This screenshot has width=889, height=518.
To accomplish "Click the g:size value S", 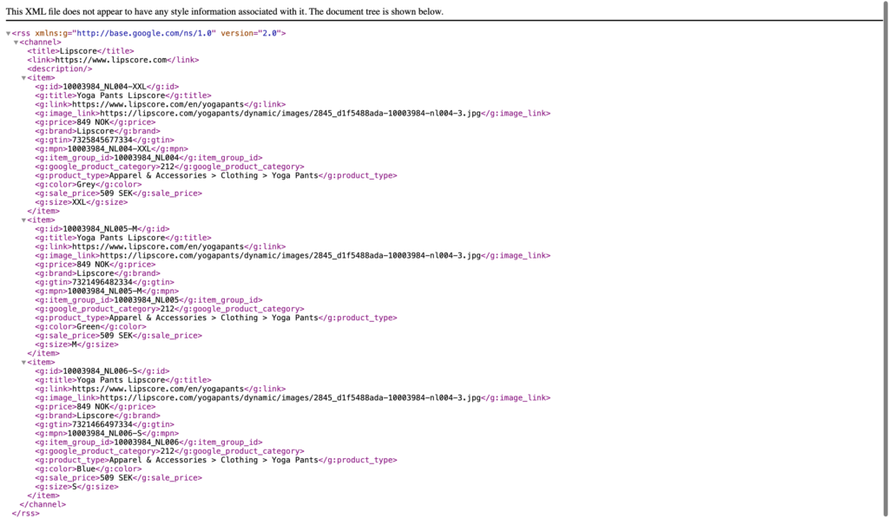I will 76,487.
